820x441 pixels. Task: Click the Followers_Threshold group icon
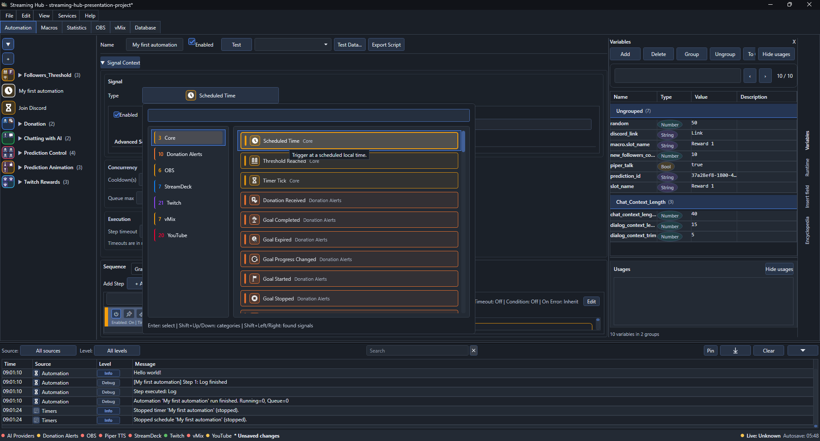click(8, 75)
